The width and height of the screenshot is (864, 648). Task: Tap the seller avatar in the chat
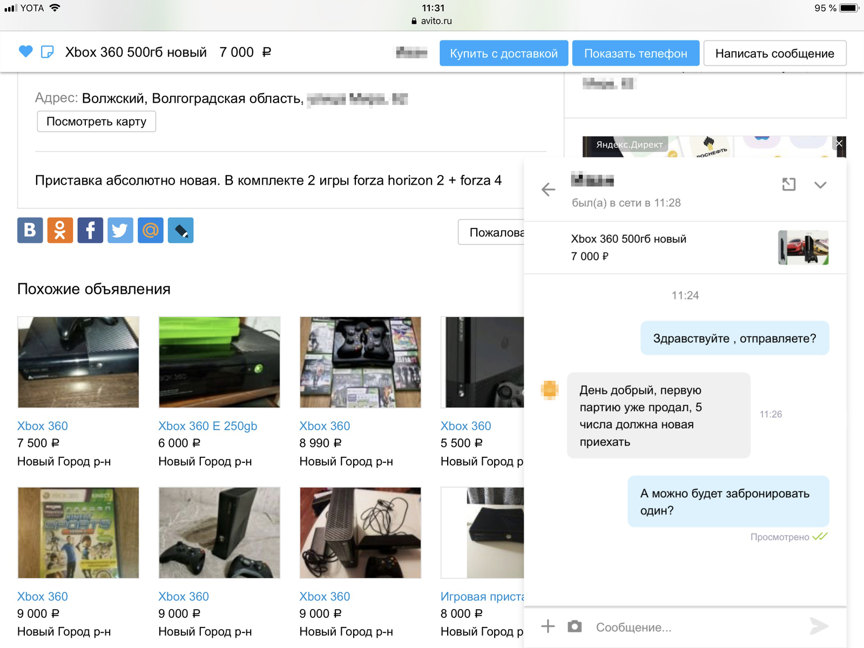tap(550, 389)
